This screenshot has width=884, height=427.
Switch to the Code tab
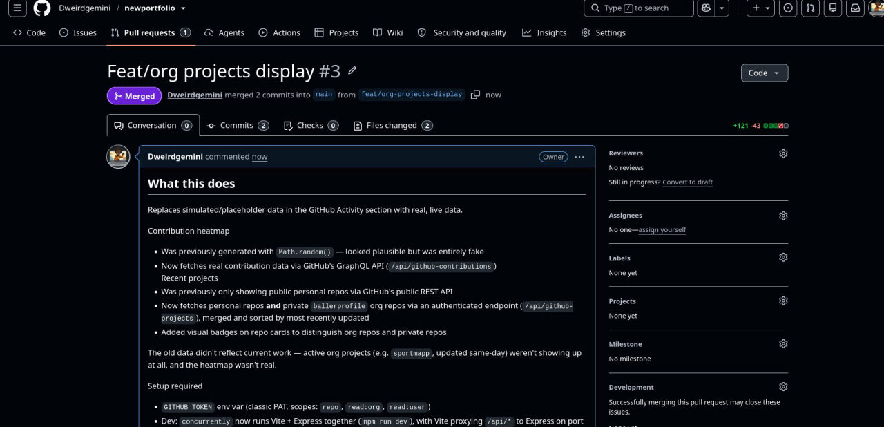coord(29,32)
